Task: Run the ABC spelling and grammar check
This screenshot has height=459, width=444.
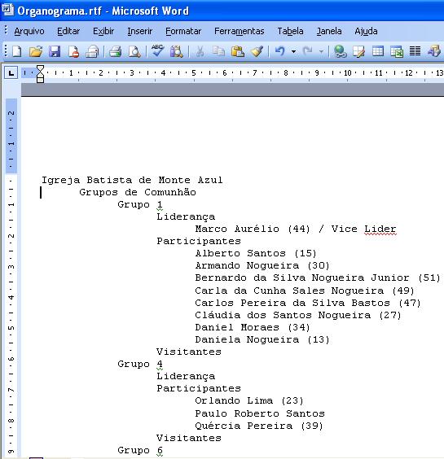Action: pyautogui.click(x=158, y=51)
